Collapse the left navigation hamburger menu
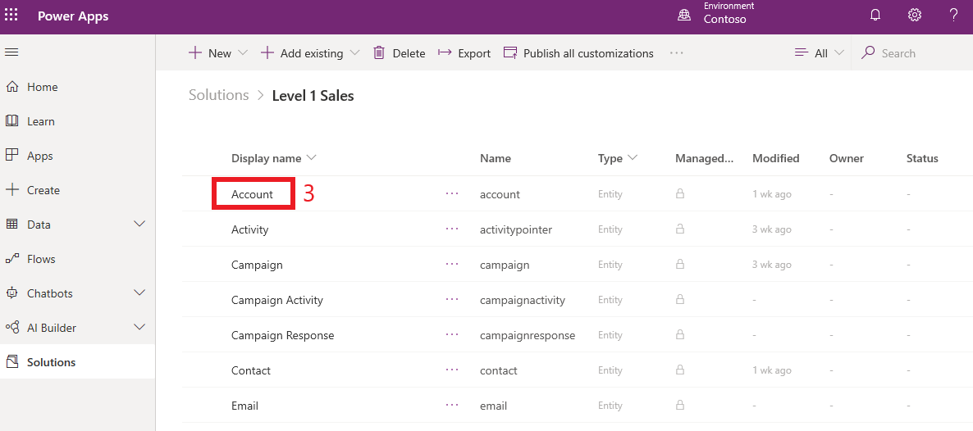This screenshot has height=431, width=973. coord(11,52)
